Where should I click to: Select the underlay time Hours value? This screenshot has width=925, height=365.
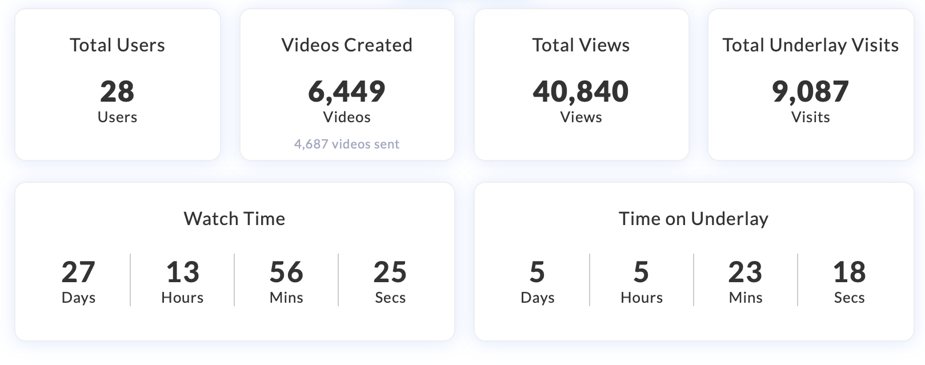(642, 272)
